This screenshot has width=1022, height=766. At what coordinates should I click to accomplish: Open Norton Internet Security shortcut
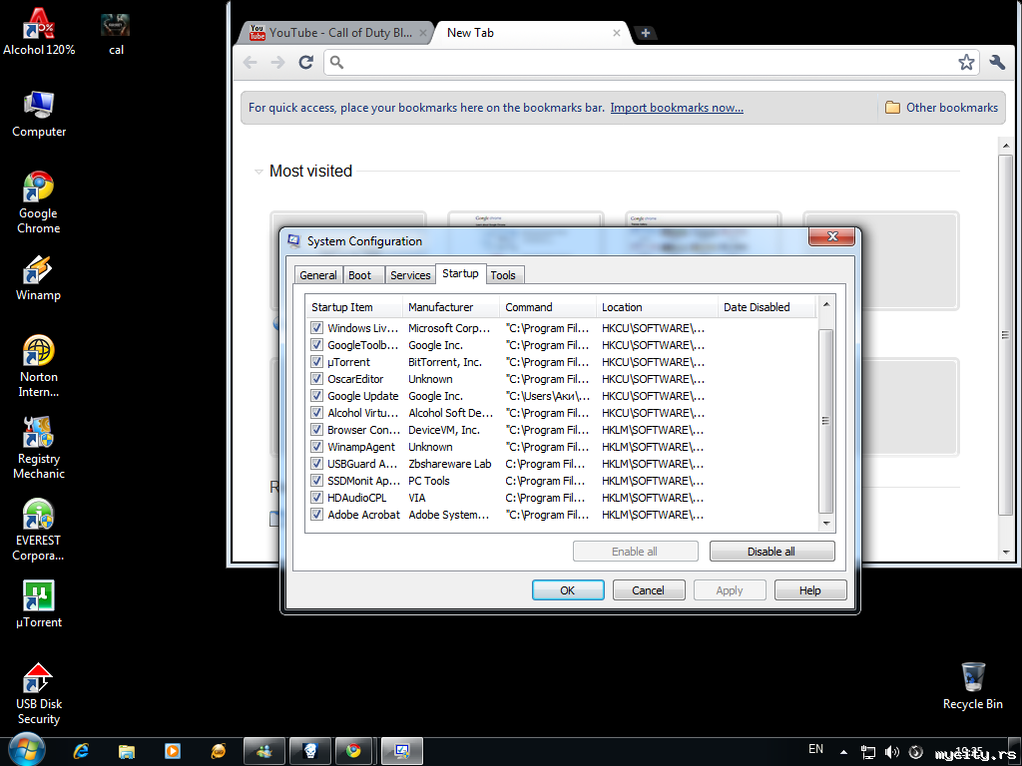tap(39, 366)
